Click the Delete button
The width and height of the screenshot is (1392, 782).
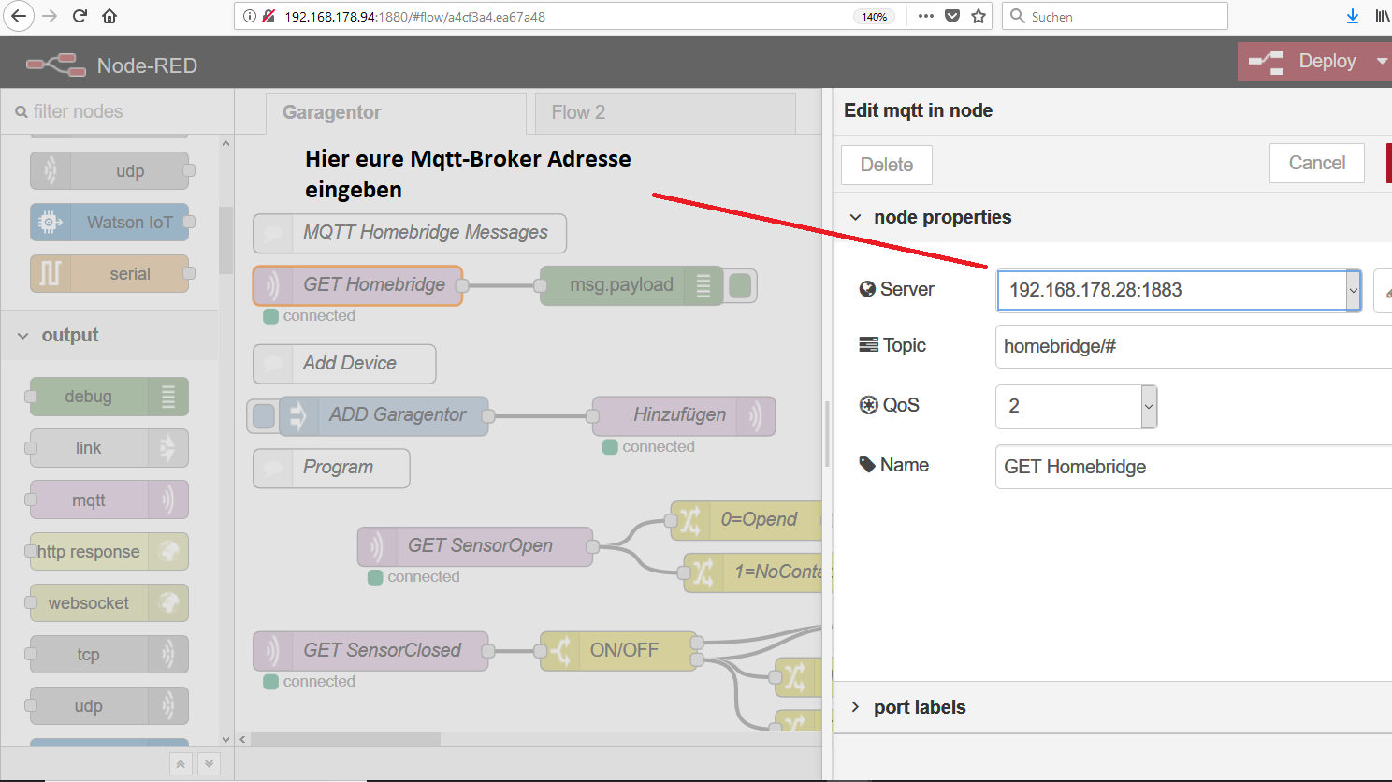tap(886, 165)
